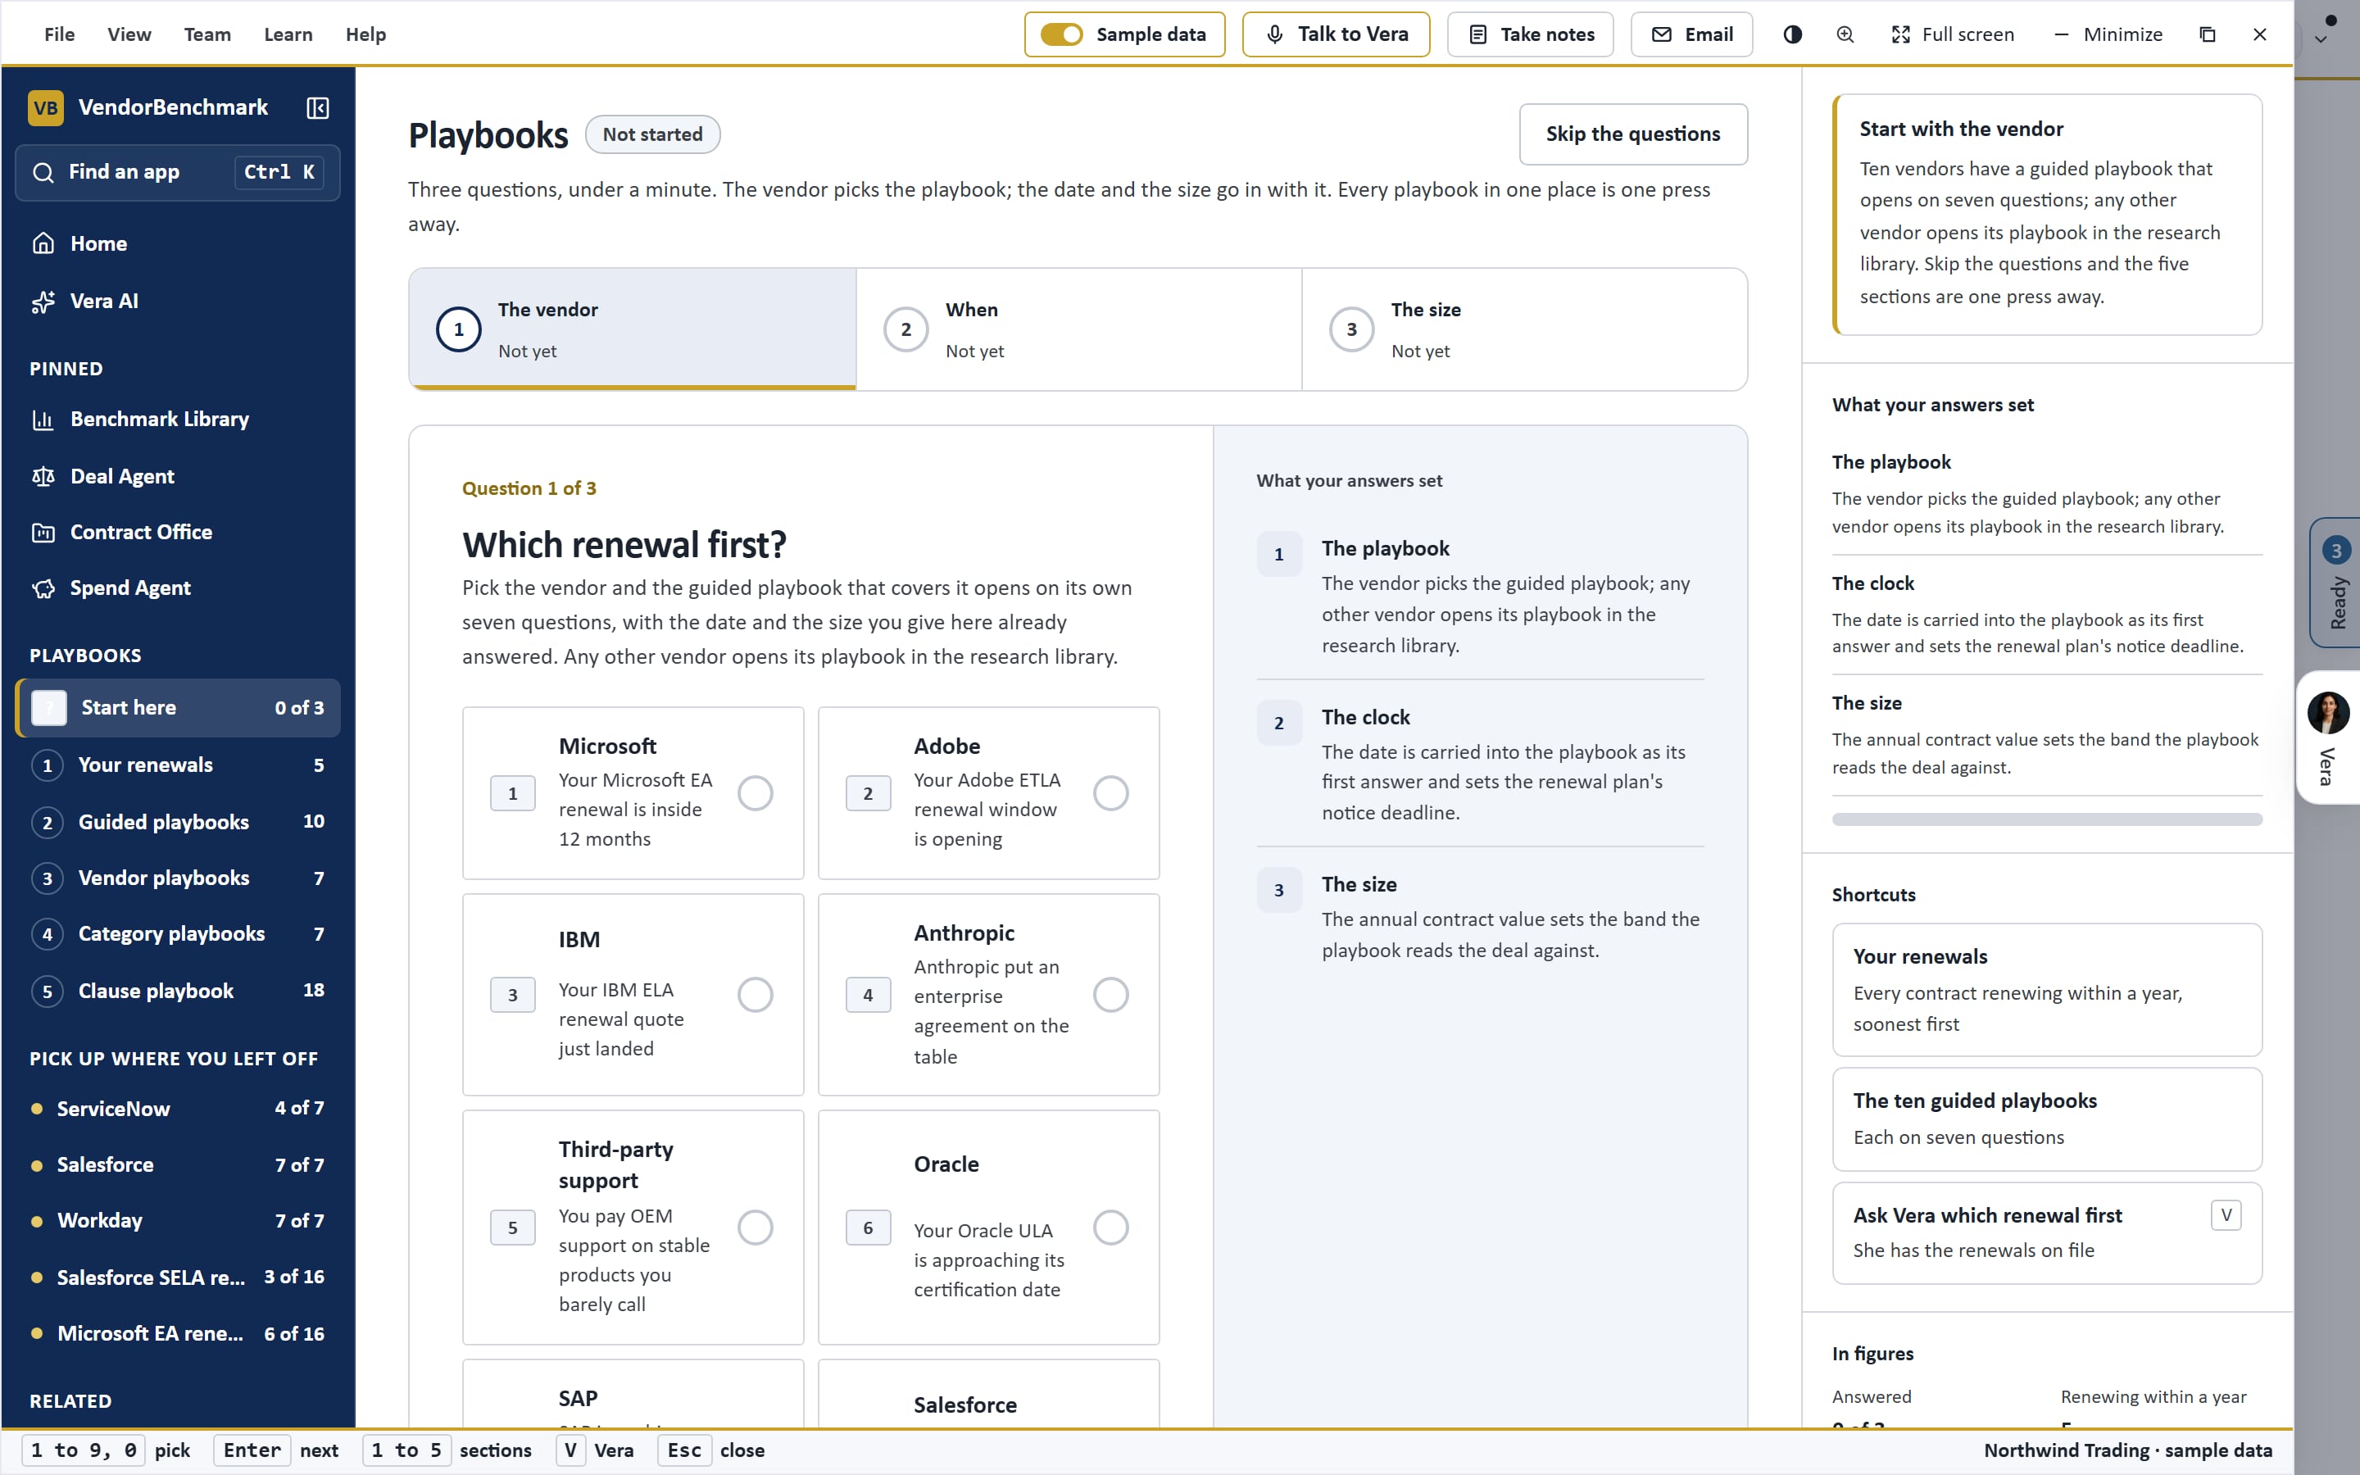Switch to step 3 The size

pyautogui.click(x=1524, y=329)
